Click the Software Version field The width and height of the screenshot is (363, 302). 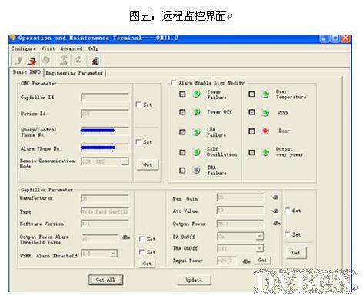pyautogui.click(x=105, y=224)
